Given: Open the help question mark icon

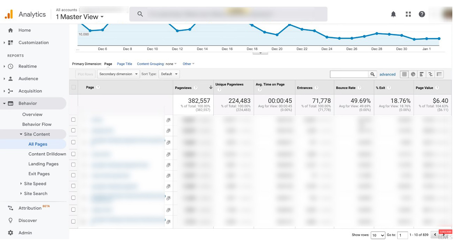Looking at the screenshot, I should (422, 14).
